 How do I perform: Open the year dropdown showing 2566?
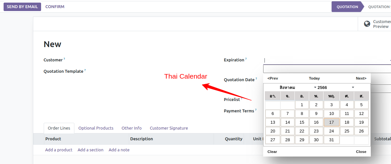pos(335,87)
